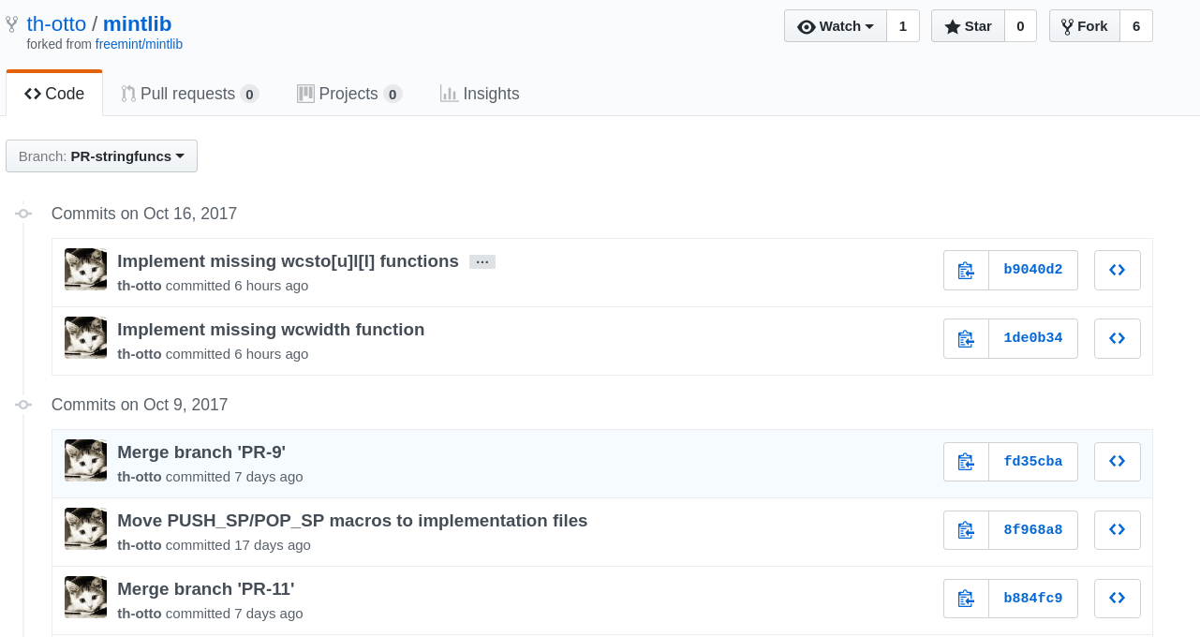Open commit "Merge branch 'PR-11'"
This screenshot has width=1200, height=637.
point(206,589)
